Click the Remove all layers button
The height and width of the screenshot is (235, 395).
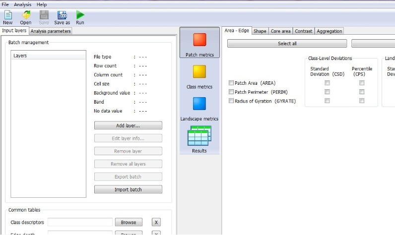click(x=128, y=164)
